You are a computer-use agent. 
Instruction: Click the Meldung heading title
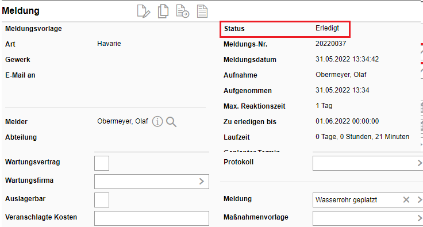click(21, 10)
